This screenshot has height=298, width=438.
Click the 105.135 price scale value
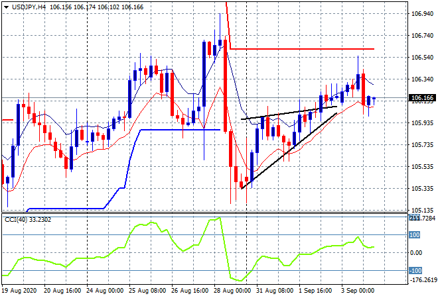[x=422, y=210]
